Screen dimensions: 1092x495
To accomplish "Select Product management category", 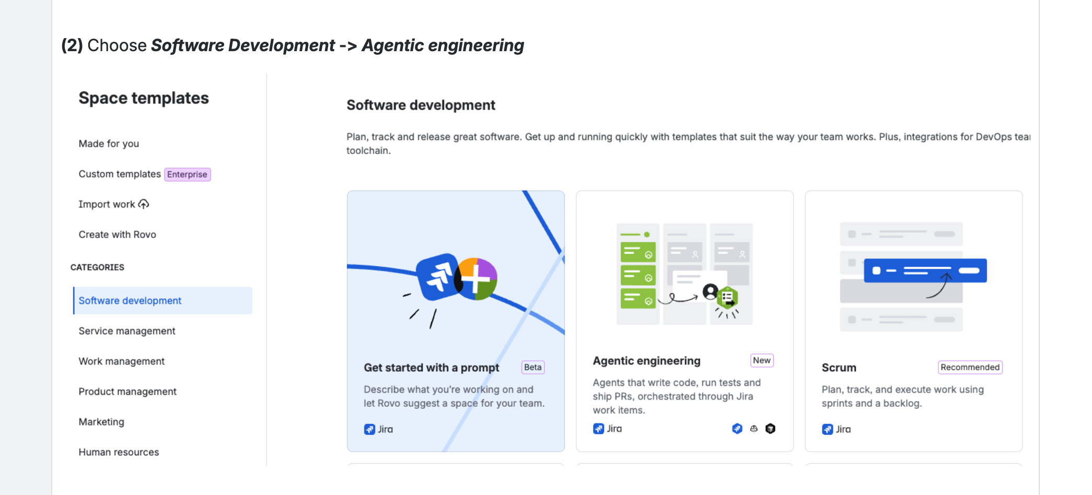I will (127, 392).
